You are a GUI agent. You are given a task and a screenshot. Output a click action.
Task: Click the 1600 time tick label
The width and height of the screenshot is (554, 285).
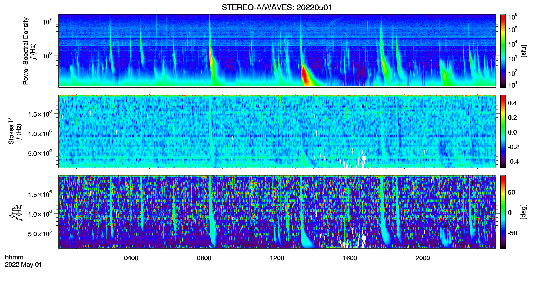click(350, 258)
